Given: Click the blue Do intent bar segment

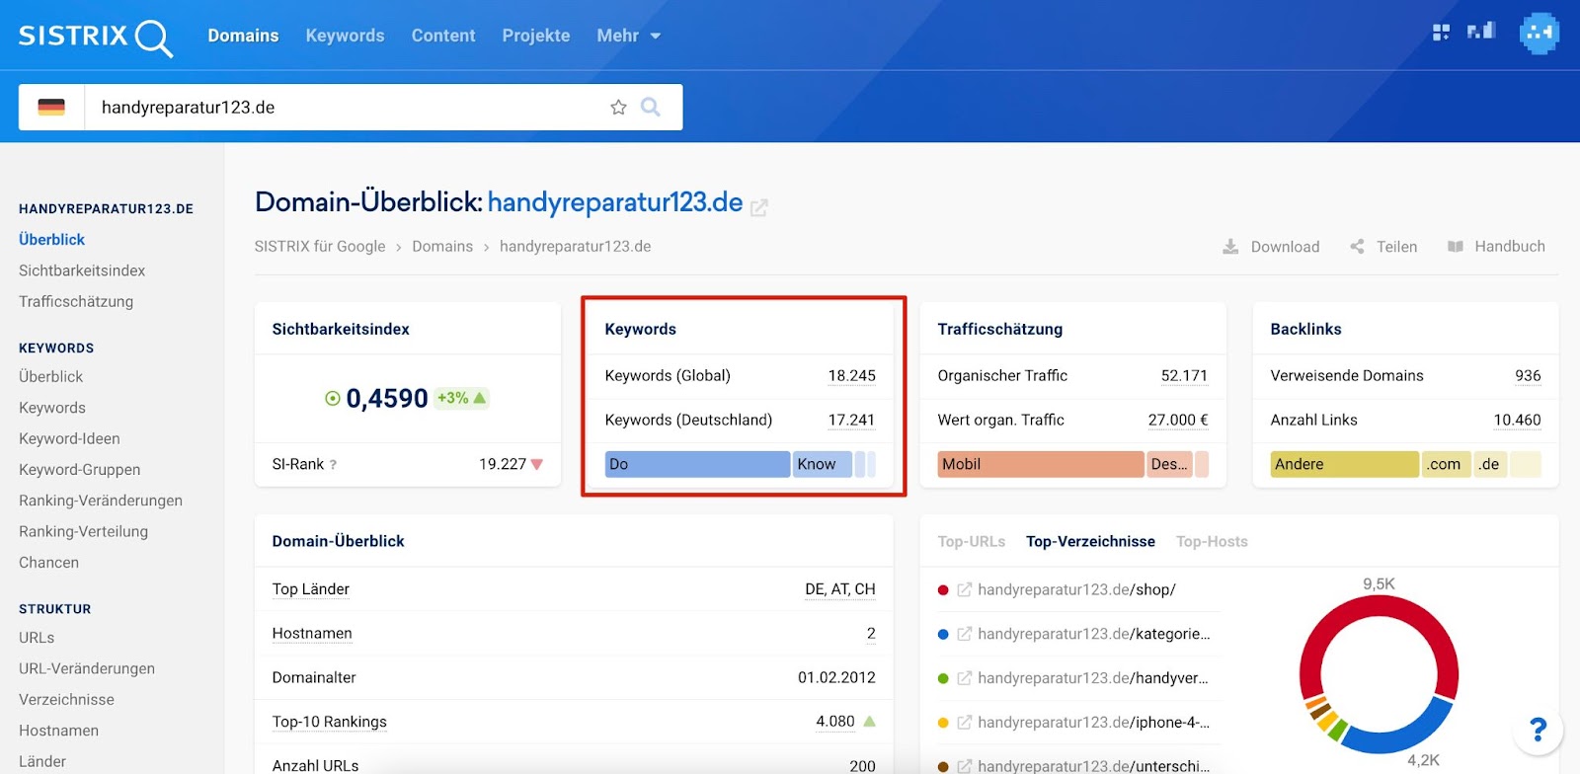Looking at the screenshot, I should [697, 464].
